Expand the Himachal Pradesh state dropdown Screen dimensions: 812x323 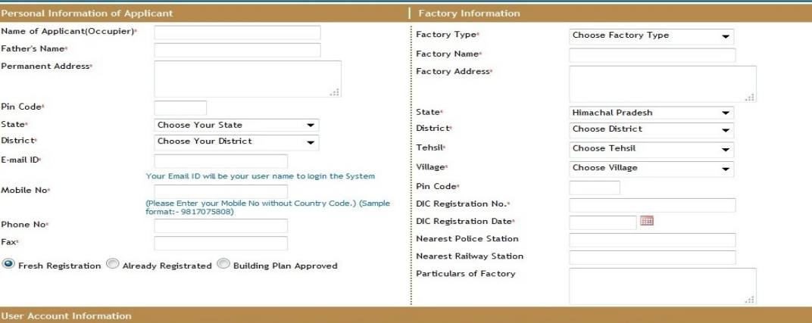click(651, 113)
